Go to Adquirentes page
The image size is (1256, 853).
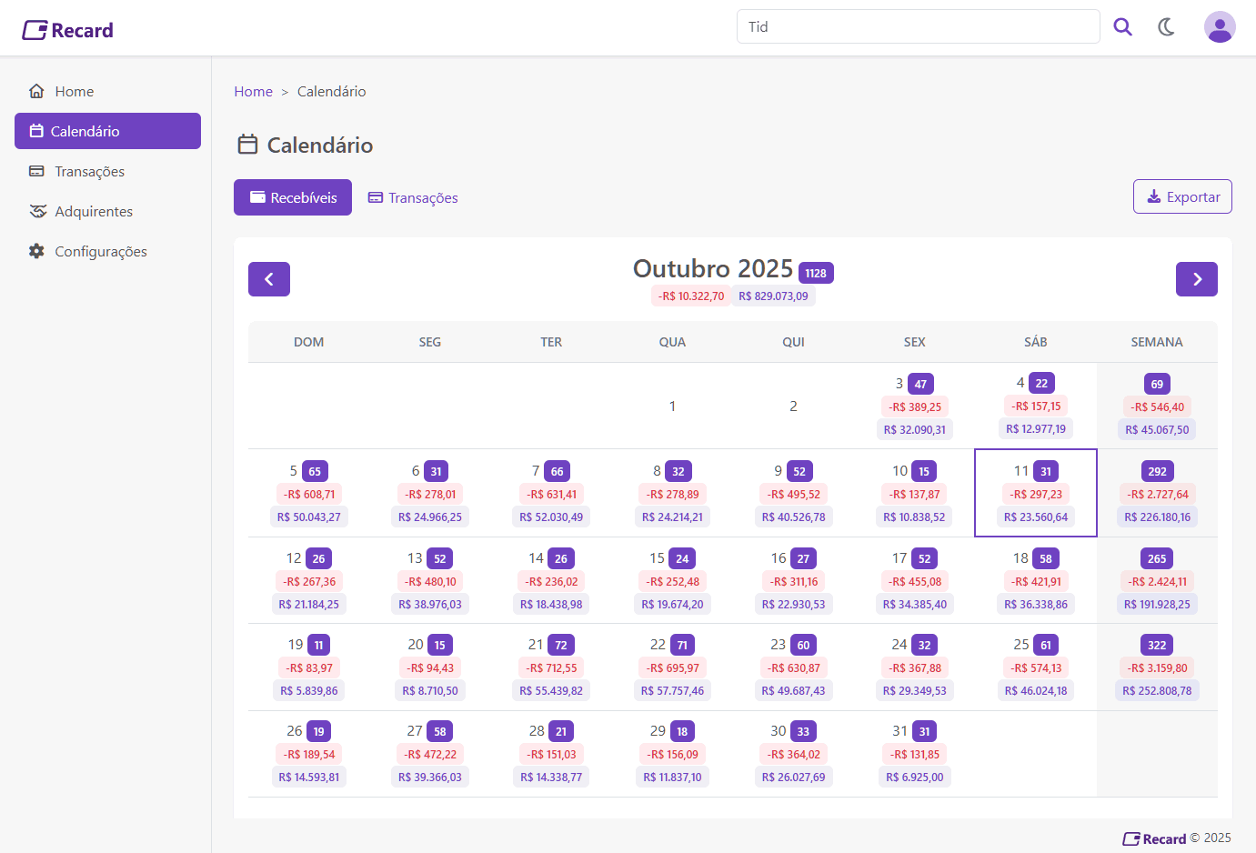pyautogui.click(x=93, y=211)
